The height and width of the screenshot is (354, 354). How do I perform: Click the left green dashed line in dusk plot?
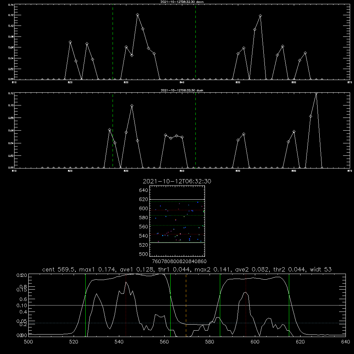click(x=113, y=131)
